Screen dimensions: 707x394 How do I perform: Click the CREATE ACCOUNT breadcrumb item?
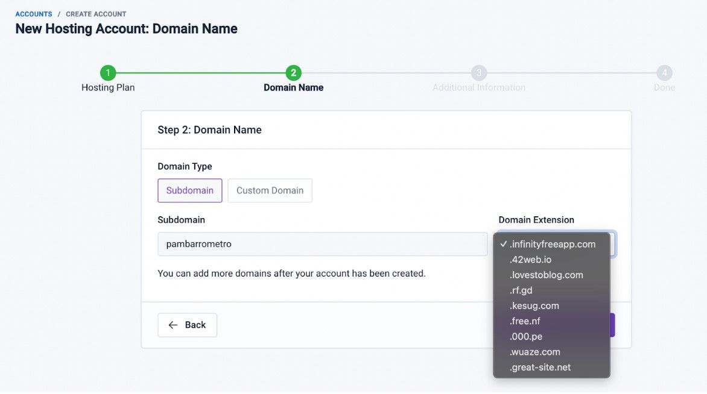(95, 13)
